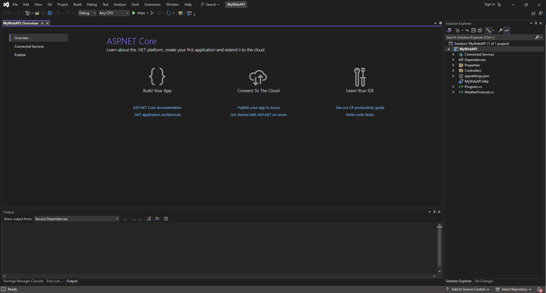Click Switch Views icon in Solution Explorer
Screen dimensions: 546x293
(449, 30)
